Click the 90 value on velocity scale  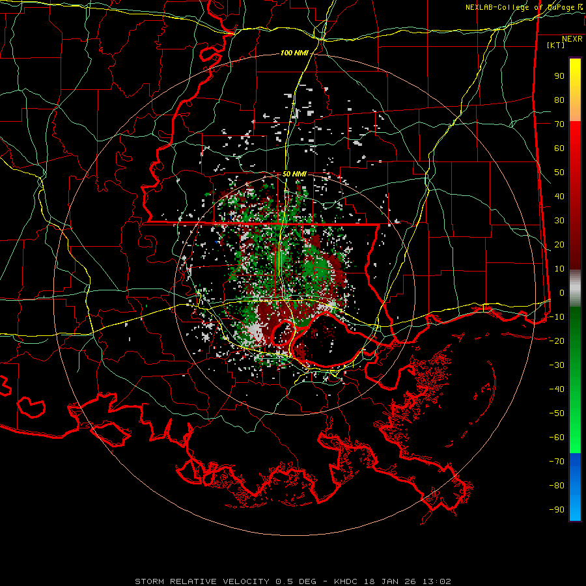point(559,76)
